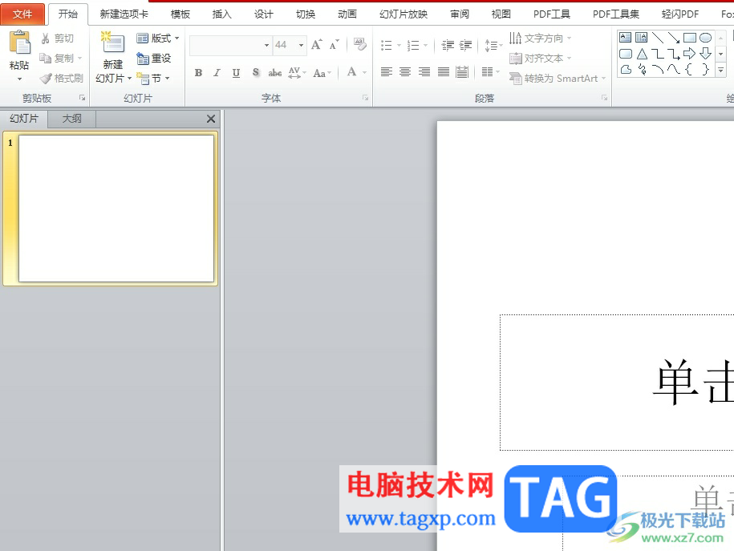
Task: Center align text
Action: click(x=405, y=71)
